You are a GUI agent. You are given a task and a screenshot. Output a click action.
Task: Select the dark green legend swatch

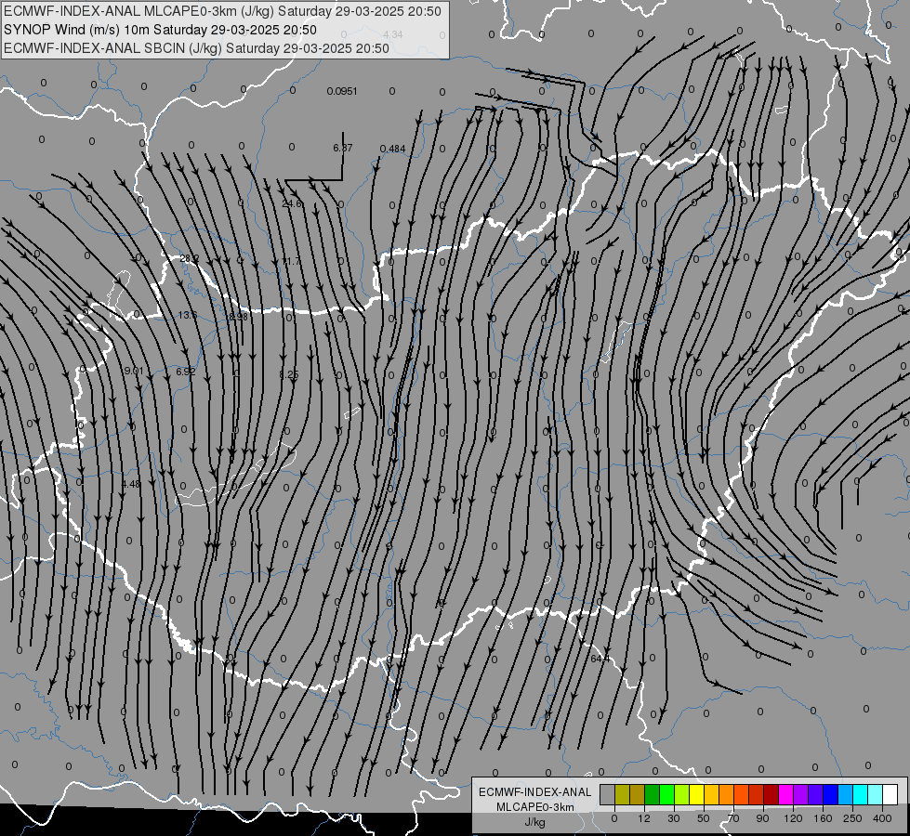[653, 794]
